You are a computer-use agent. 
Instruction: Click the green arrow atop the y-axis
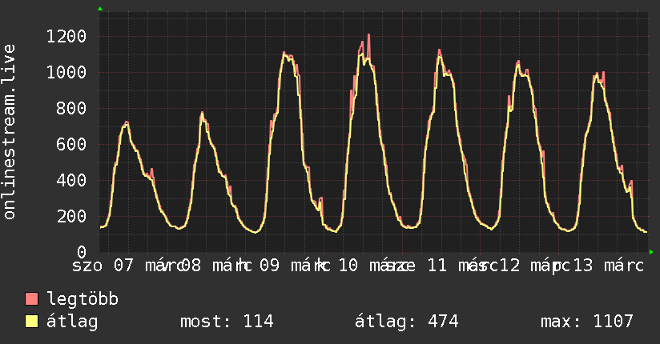[100, 9]
